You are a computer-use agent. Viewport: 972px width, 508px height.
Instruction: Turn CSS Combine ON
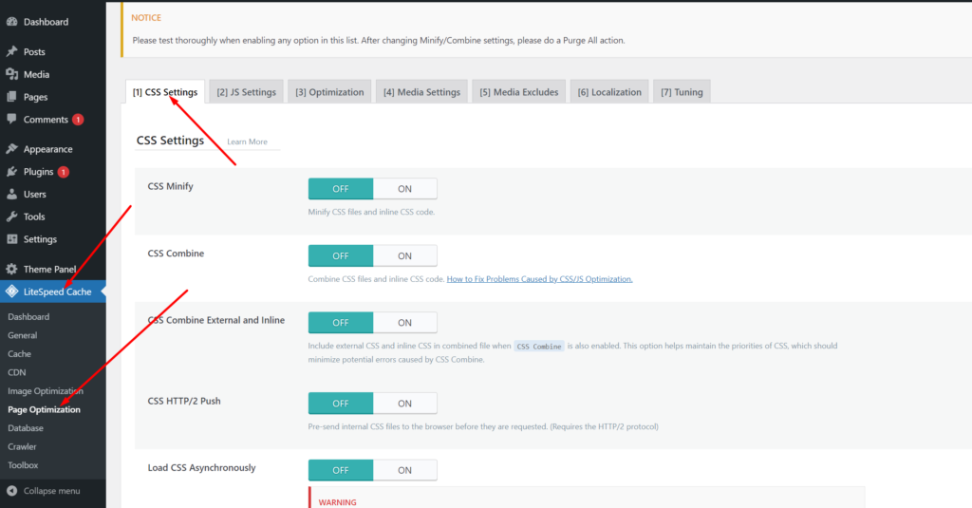(404, 255)
